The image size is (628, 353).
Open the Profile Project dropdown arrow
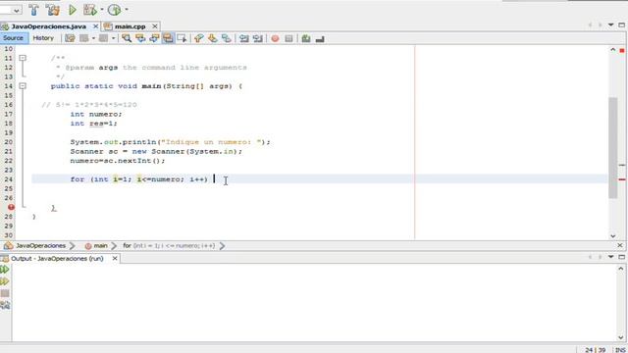tap(127, 10)
